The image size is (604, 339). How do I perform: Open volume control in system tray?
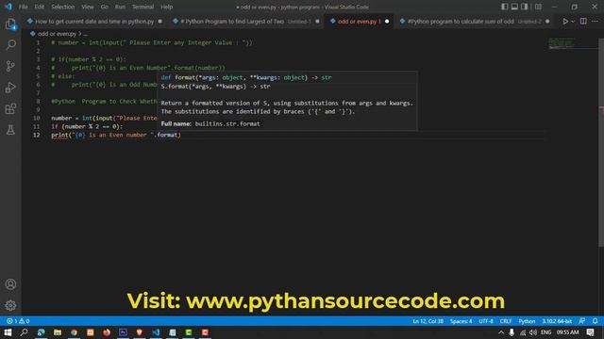coord(533,332)
